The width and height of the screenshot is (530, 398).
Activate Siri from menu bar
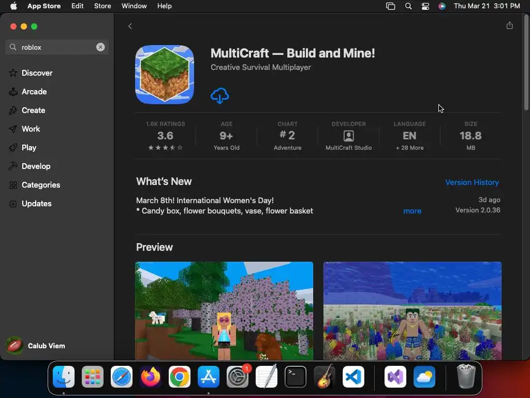[x=442, y=6]
